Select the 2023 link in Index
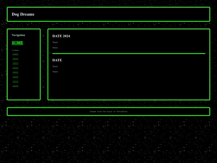The image size is (217, 163). (x=15, y=63)
